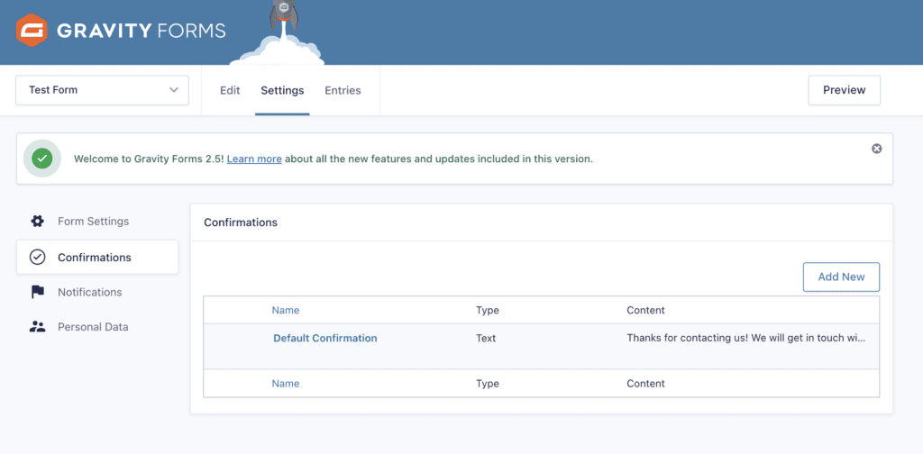923x454 pixels.
Task: Click the top Content column header
Action: pos(645,310)
